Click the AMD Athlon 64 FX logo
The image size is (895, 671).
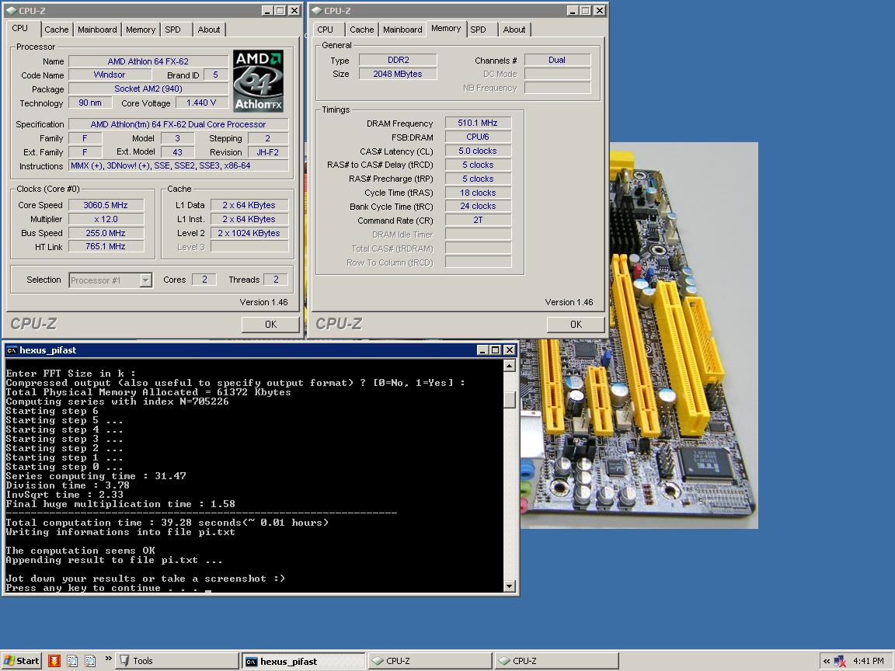pos(258,81)
